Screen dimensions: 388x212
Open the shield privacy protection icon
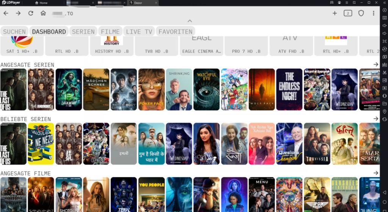(x=361, y=13)
